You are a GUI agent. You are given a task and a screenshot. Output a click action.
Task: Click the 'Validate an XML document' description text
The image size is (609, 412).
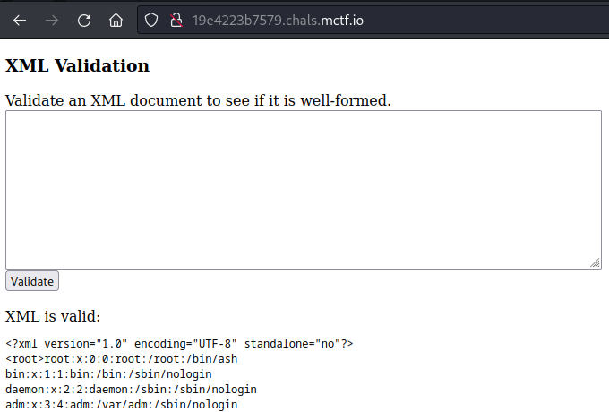click(198, 99)
